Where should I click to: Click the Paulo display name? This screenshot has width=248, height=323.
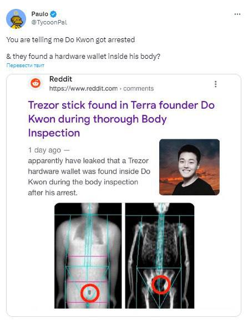coord(40,14)
